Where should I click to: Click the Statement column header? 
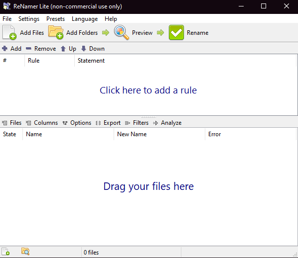185,61
